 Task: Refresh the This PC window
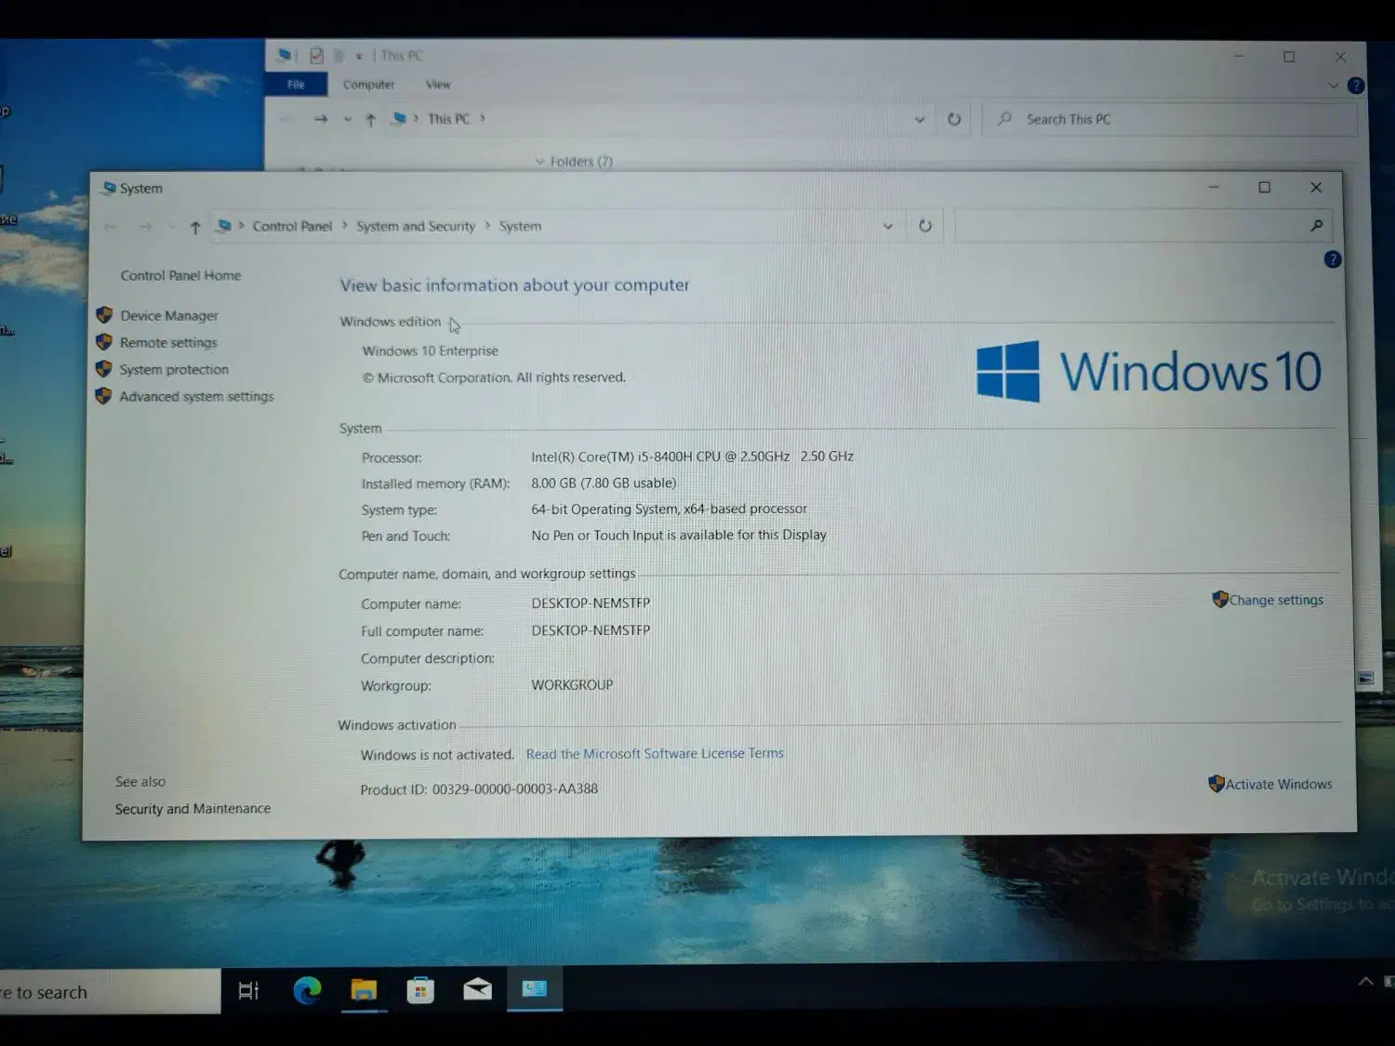(x=954, y=119)
